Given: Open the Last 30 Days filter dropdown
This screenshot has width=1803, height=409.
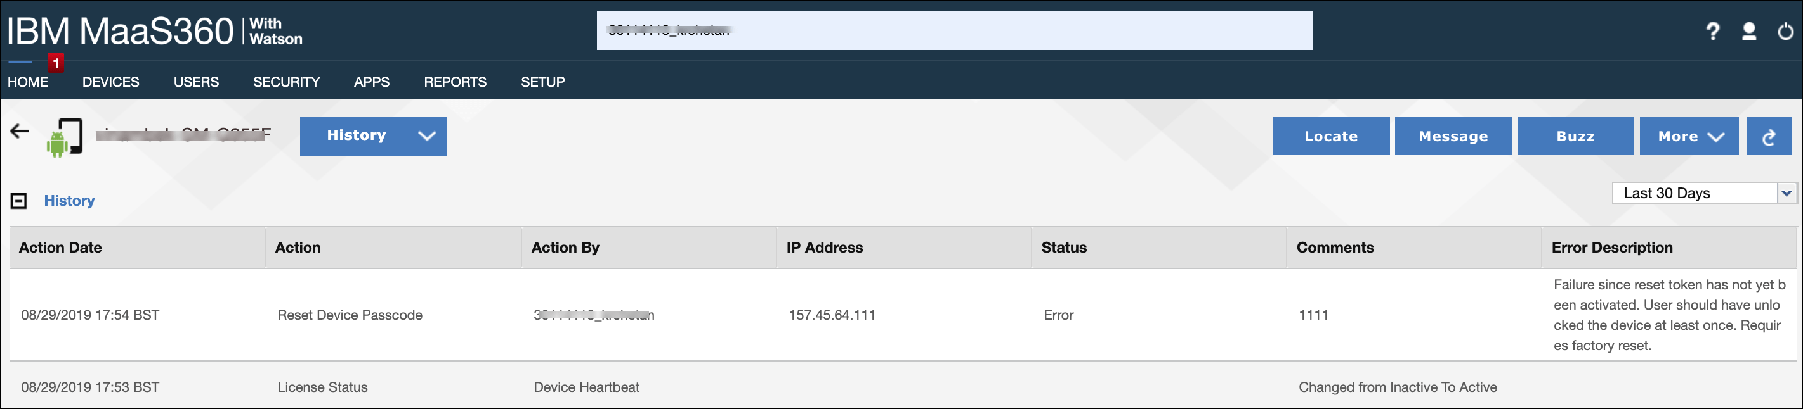Looking at the screenshot, I should pos(1701,192).
